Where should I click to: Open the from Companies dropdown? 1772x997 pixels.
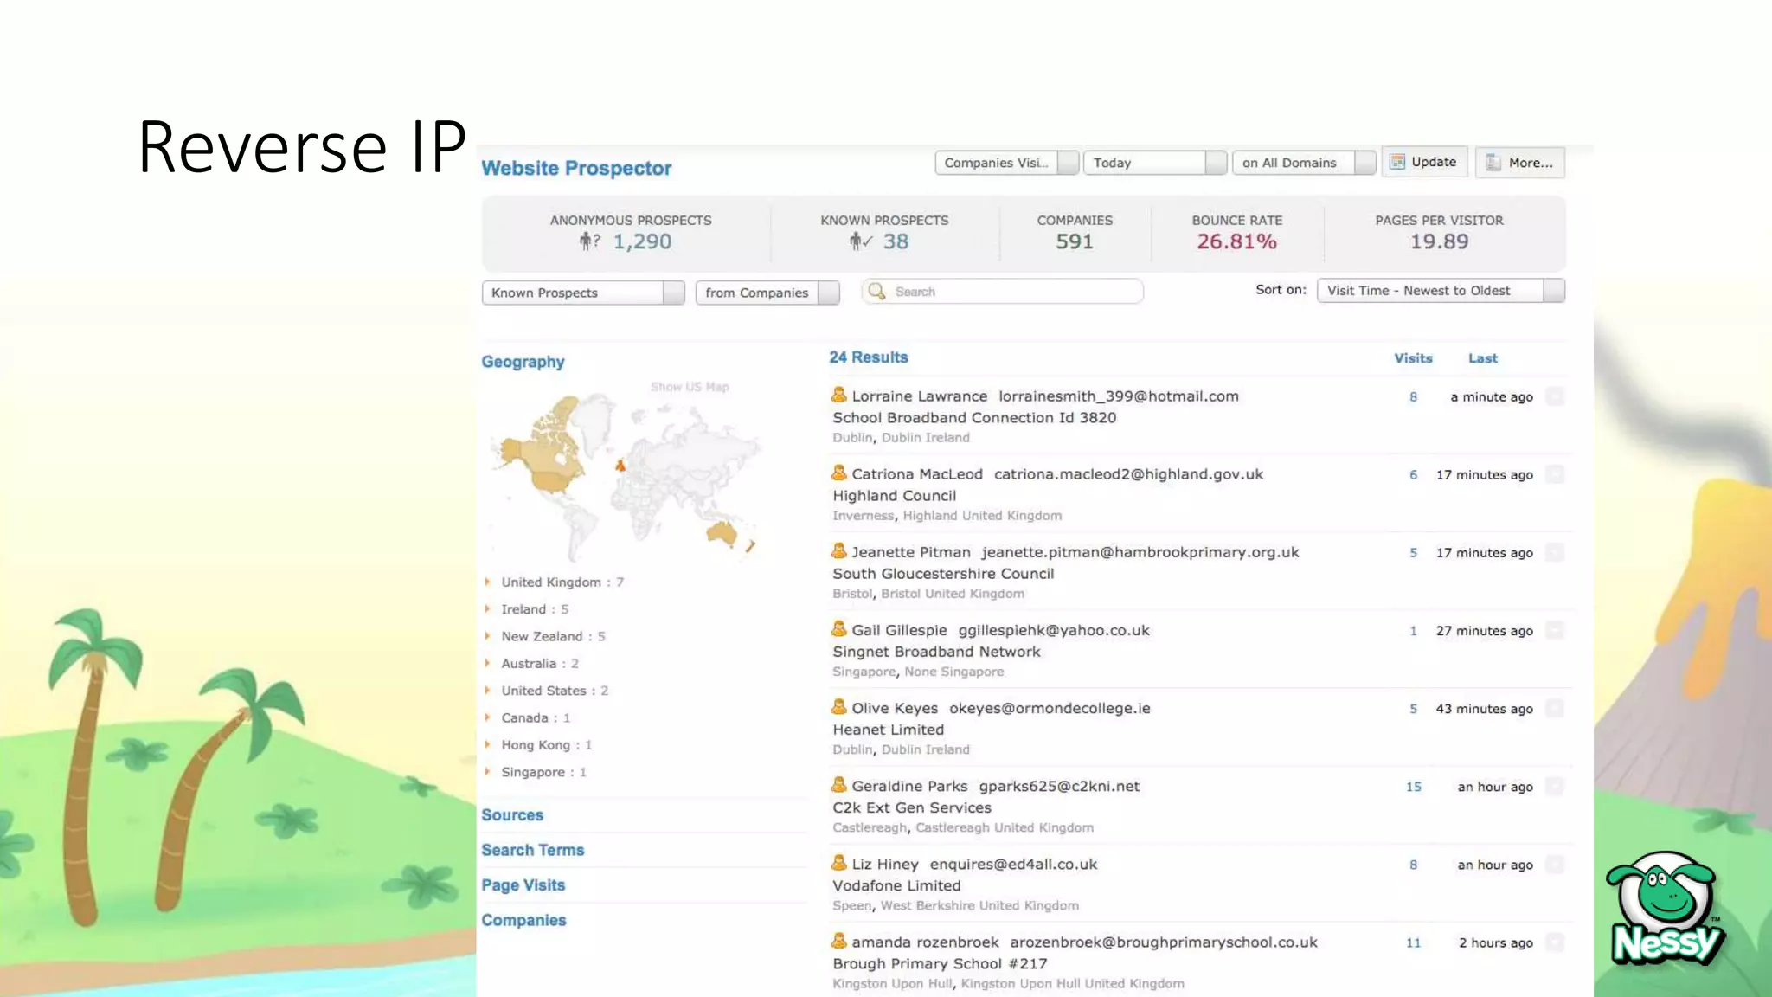pyautogui.click(x=767, y=293)
